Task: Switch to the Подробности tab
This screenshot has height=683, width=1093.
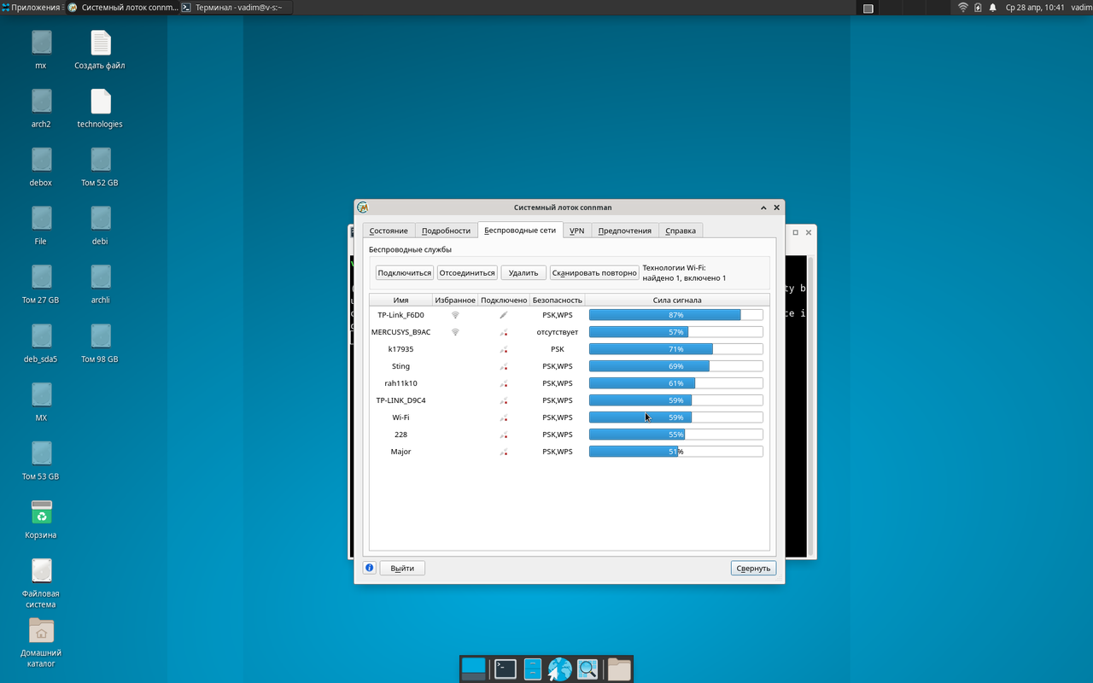Action: pyautogui.click(x=446, y=231)
